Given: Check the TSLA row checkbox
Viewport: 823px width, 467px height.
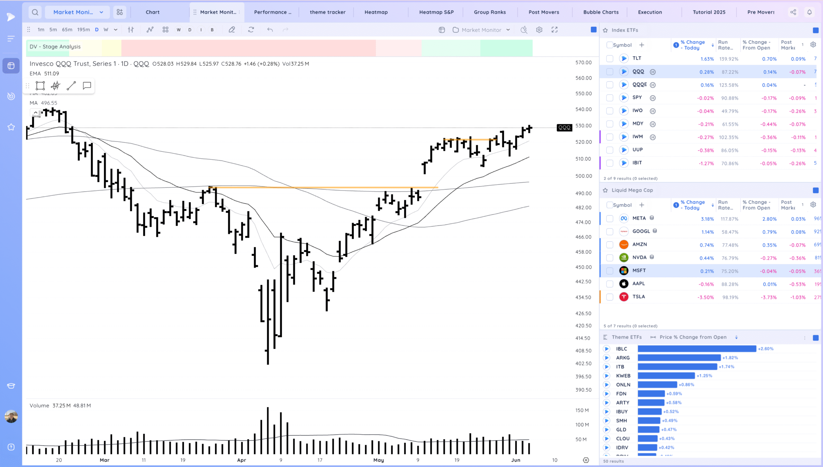Looking at the screenshot, I should [610, 297].
